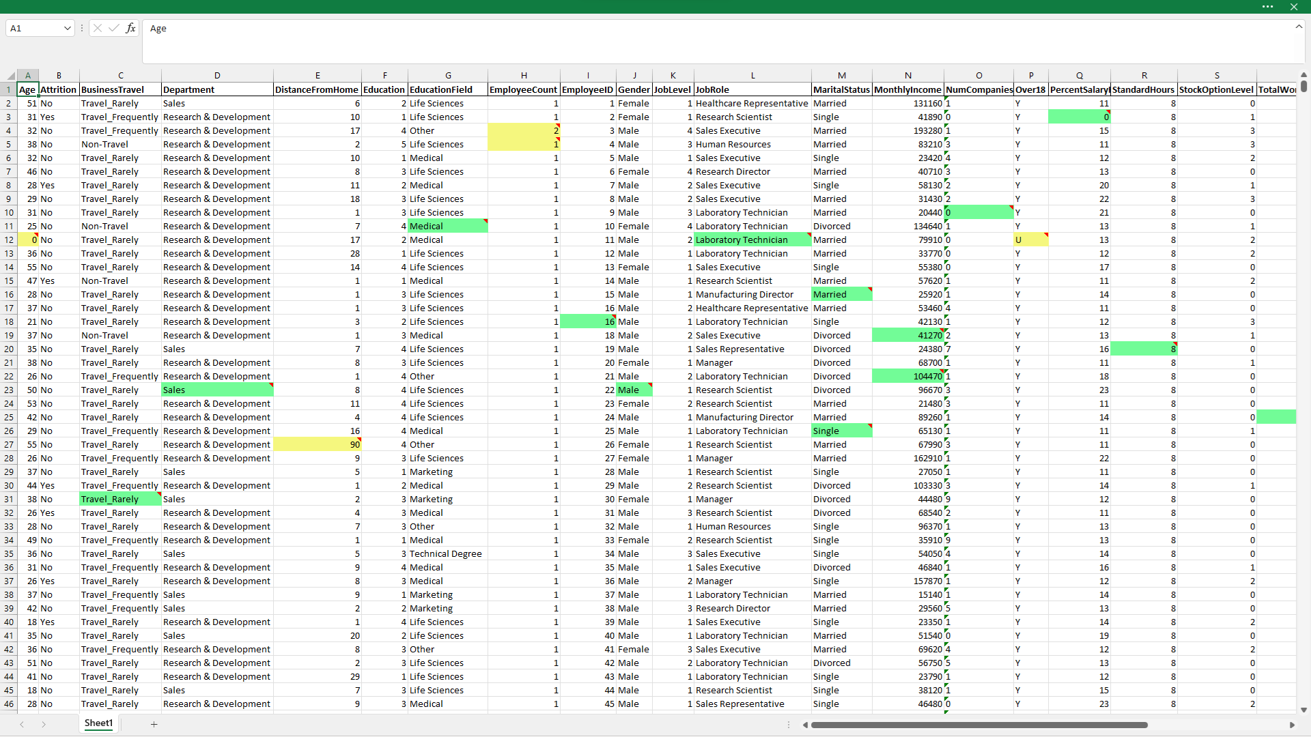Screen dimensions: 1311x737
Task: Click the Attrition header cell
Action: 59,89
